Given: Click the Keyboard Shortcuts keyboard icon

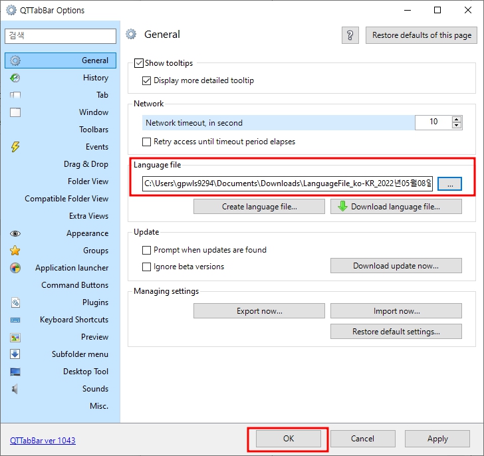Looking at the screenshot, I should 15,320.
